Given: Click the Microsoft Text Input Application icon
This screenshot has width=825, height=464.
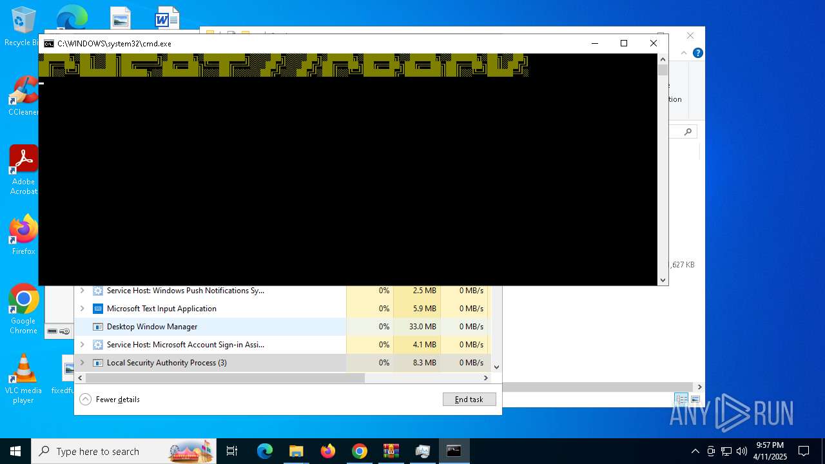Looking at the screenshot, I should (x=98, y=309).
